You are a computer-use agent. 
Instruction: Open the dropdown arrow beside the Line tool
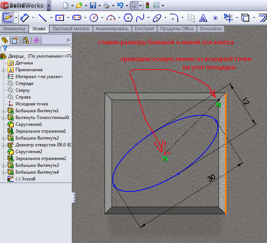[50, 18]
